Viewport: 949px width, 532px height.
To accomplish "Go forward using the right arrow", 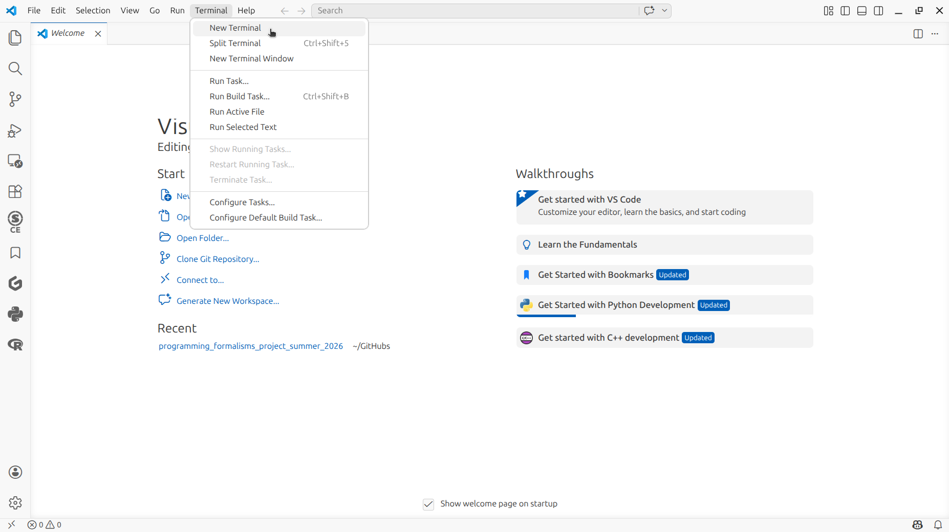I will (301, 11).
